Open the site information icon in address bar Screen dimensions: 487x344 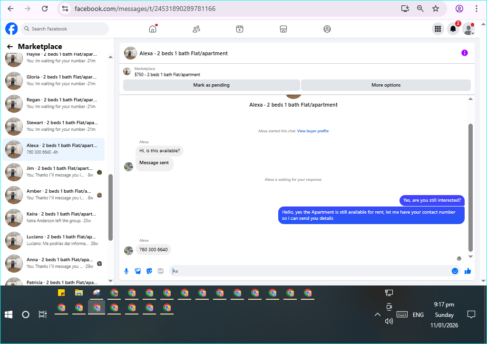point(65,9)
